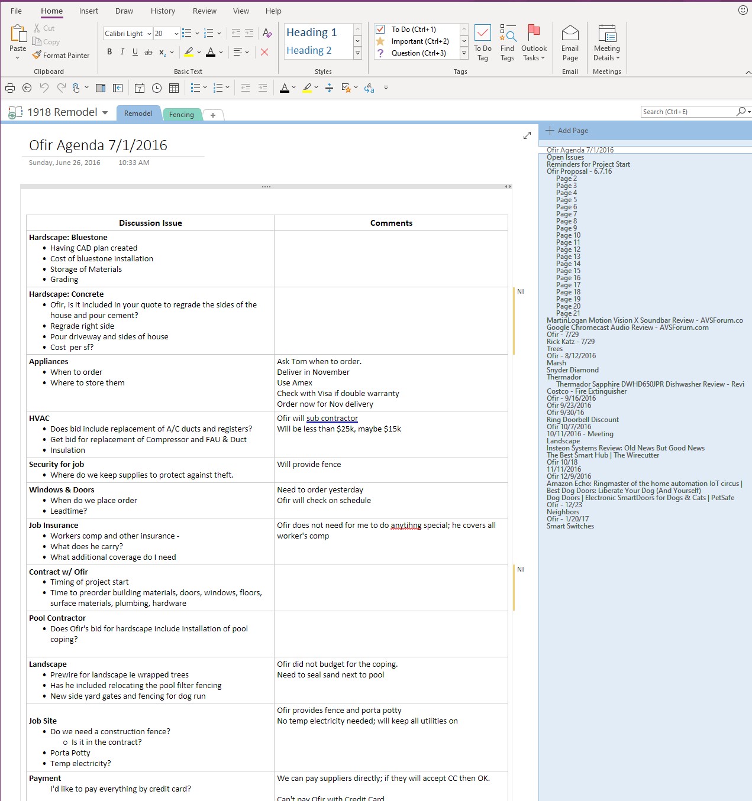Screen dimensions: 752x801
Task: Open the font name dropdown Calibri Light
Action: (149, 34)
